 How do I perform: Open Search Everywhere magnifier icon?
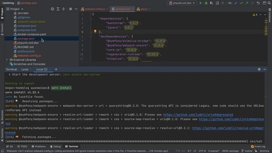click(x=269, y=3)
